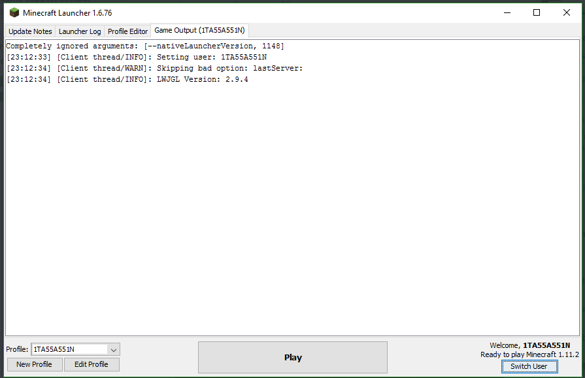The image size is (585, 378).
Task: Click the large Play button
Action: [293, 358]
